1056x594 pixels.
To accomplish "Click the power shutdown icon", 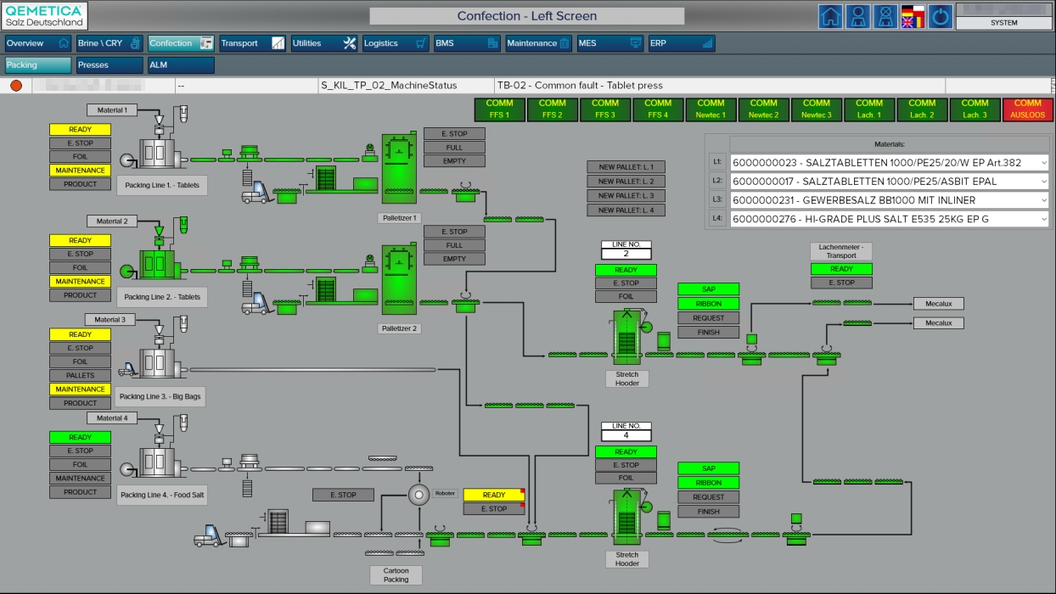I will click(x=940, y=17).
